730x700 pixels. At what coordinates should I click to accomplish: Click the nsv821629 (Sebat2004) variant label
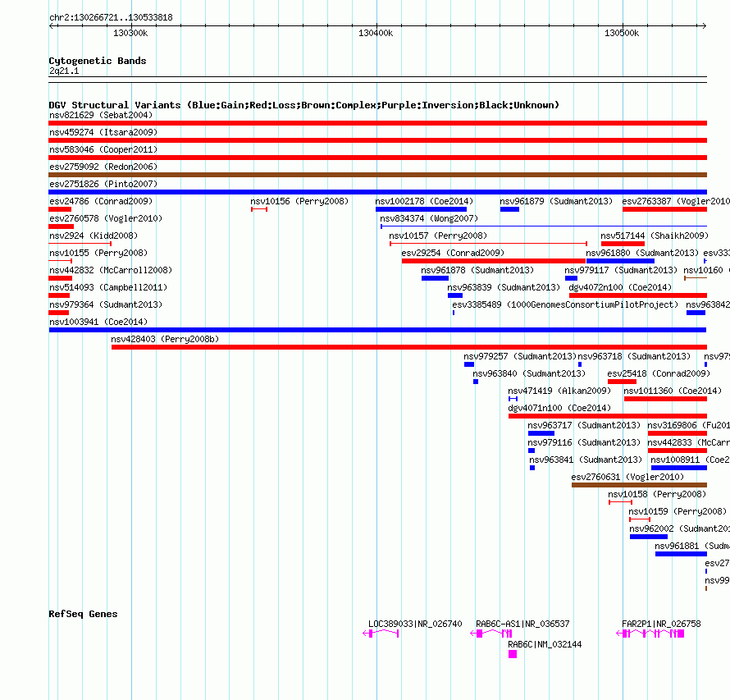coord(101,115)
